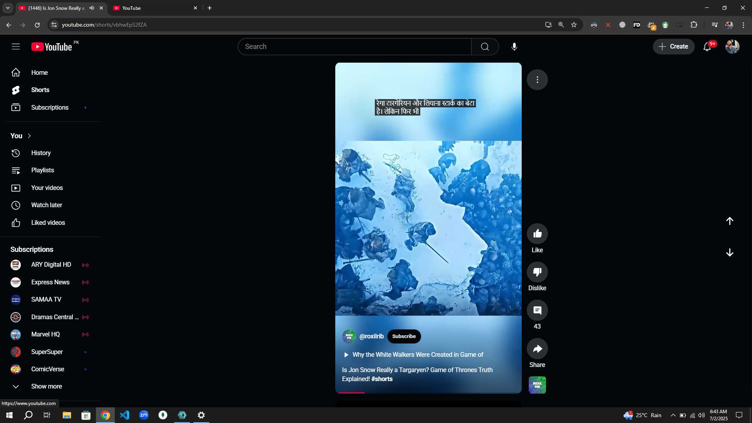Mute the Jon Snow tab audio
Screen dimensions: 752x423
tap(92, 8)
